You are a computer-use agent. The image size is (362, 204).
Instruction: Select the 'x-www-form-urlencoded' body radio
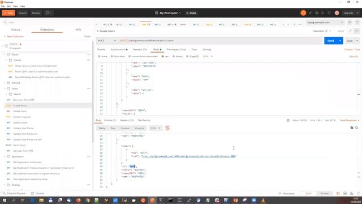pyautogui.click(x=130, y=57)
